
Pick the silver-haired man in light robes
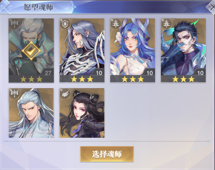coord(31,113)
